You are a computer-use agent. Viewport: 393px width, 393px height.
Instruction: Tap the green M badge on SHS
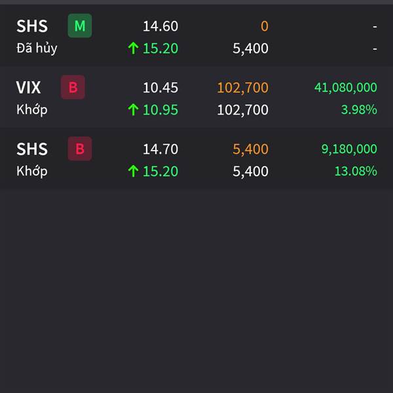(x=80, y=26)
